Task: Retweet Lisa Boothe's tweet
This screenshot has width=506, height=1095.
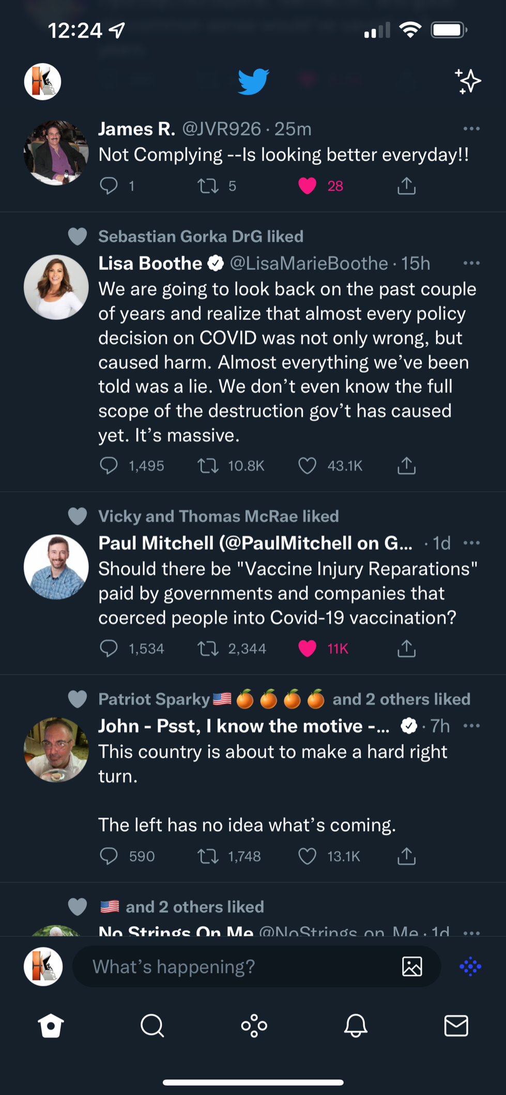Action: [x=208, y=466]
